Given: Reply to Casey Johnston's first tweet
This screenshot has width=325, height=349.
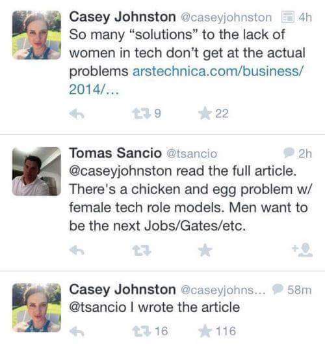Looking at the screenshot, I should (77, 114).
